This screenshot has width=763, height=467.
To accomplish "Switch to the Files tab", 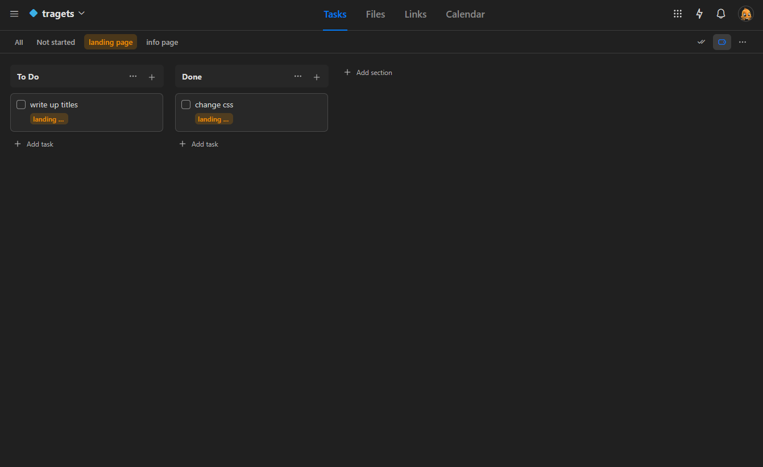I will (375, 14).
